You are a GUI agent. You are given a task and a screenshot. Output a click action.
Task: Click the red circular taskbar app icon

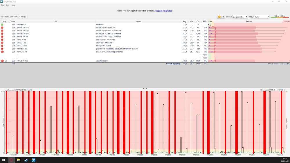click(11, 160)
